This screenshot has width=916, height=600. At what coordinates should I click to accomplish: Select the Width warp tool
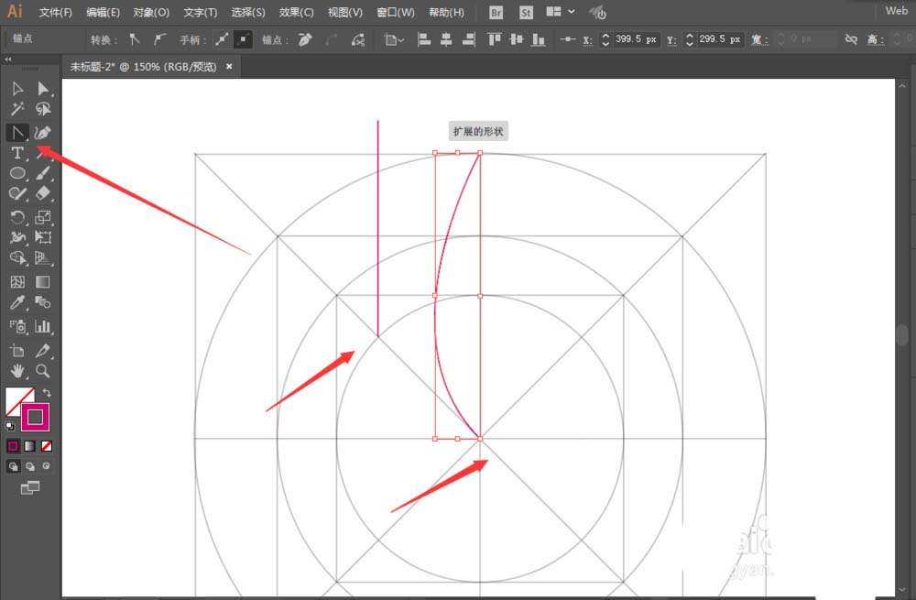[x=17, y=237]
